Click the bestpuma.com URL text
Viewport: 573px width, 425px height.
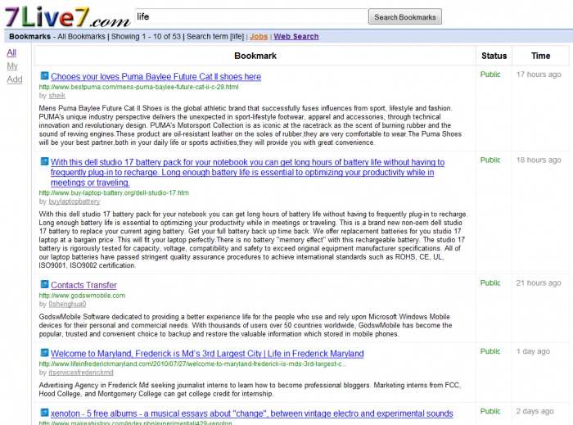138,87
